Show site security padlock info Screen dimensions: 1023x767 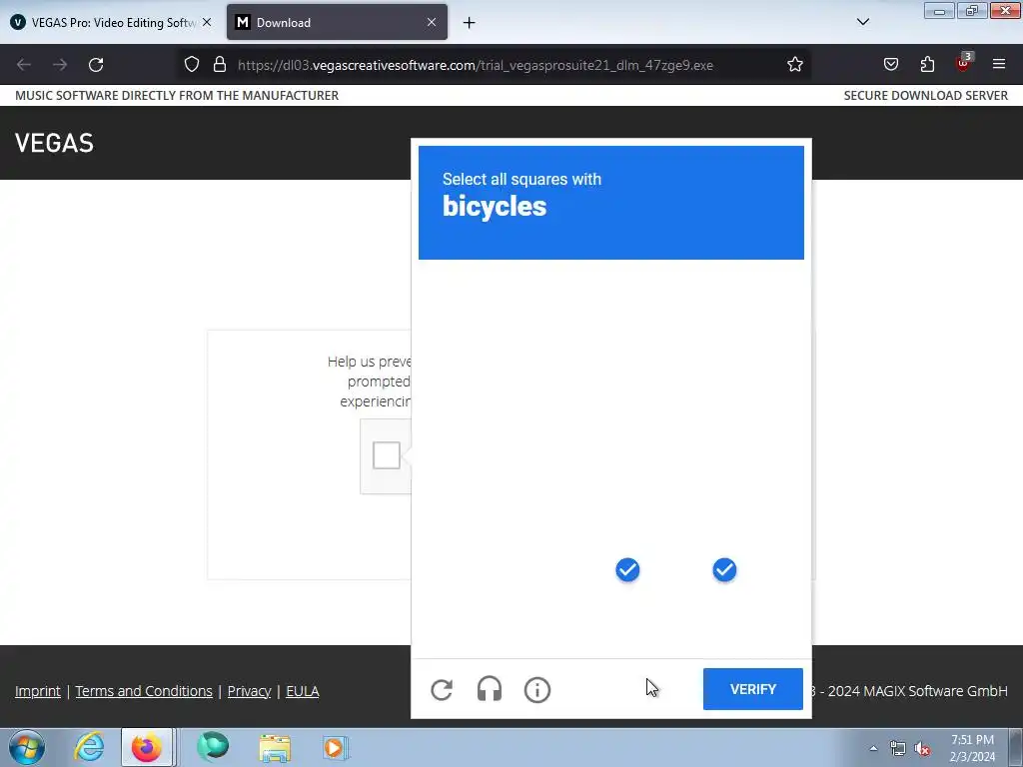220,65
